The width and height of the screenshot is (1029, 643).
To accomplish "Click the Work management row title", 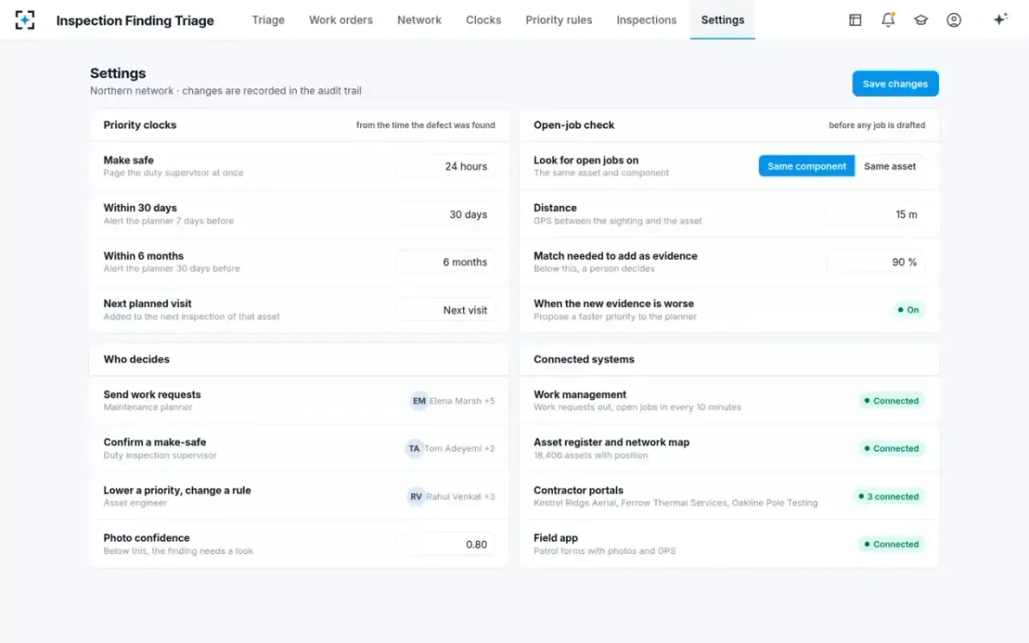I will [x=580, y=394].
